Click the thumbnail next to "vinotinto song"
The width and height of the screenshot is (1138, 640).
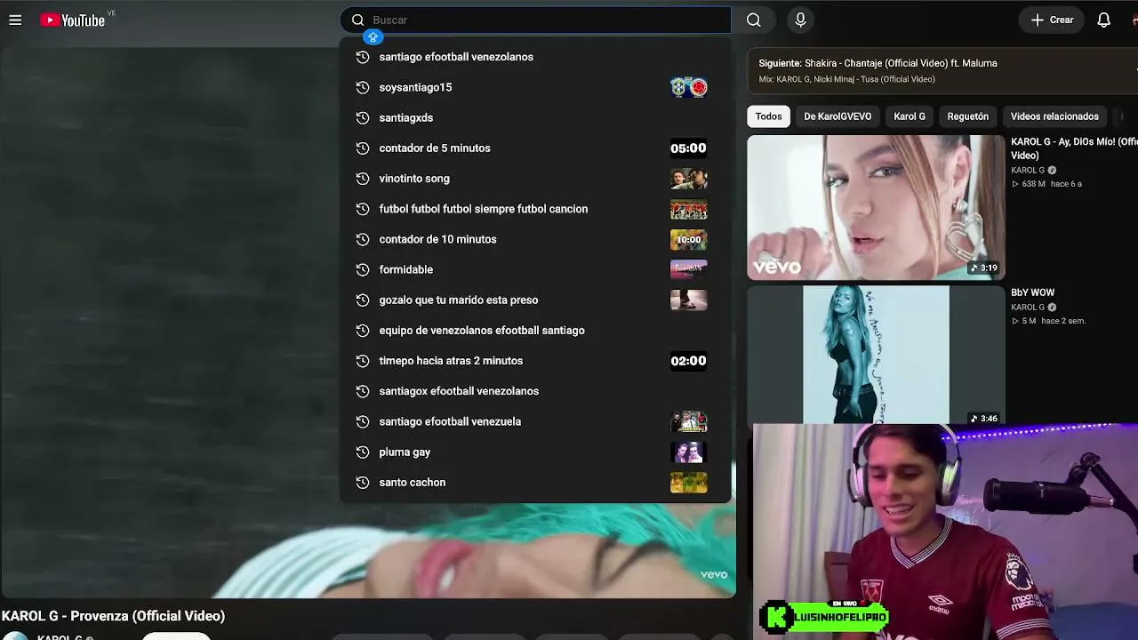[x=688, y=179]
